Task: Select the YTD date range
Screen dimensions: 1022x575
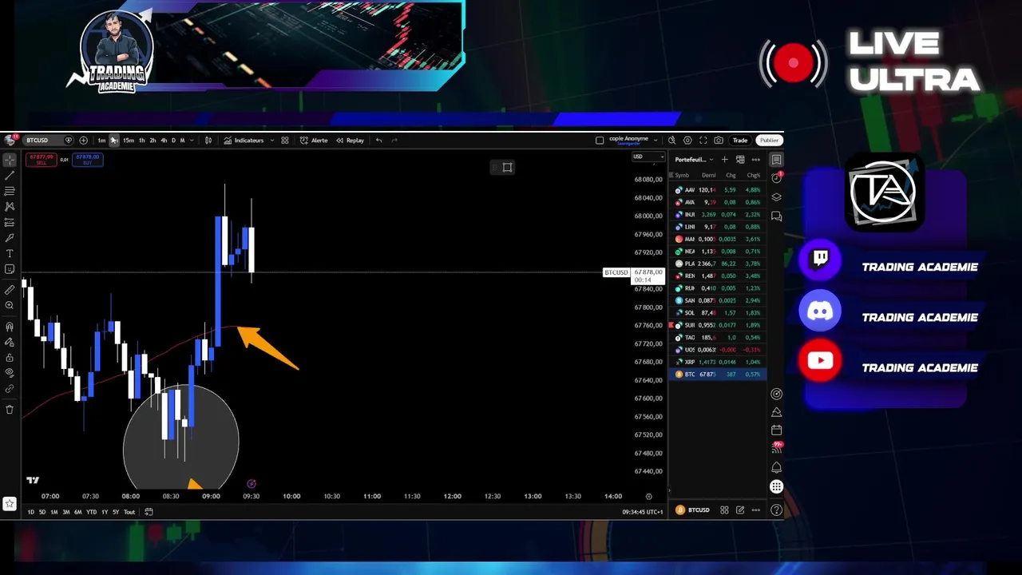Action: click(91, 512)
